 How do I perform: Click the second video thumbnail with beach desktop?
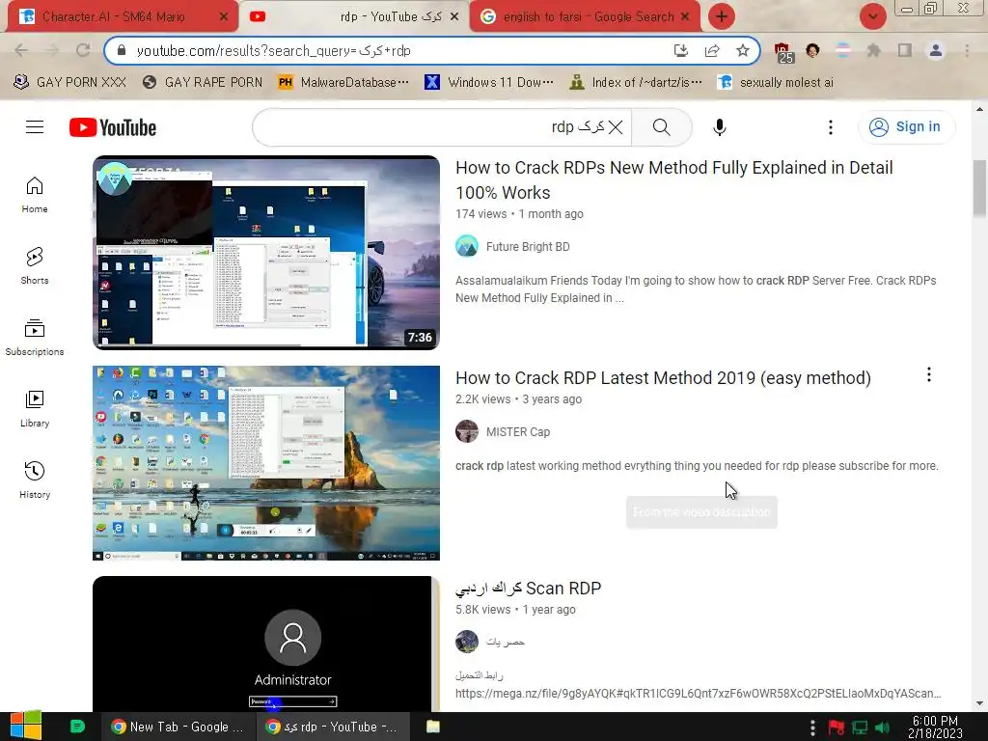click(266, 463)
